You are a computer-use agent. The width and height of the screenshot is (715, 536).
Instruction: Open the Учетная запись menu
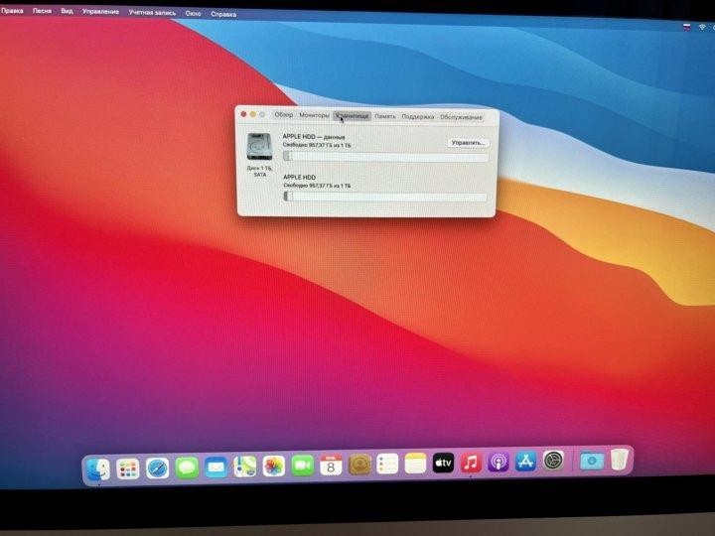pos(152,13)
